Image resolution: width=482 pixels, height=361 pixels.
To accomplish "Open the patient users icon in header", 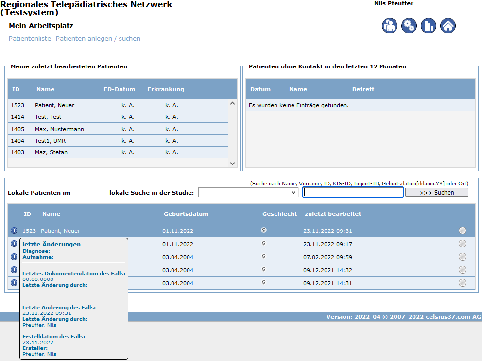I will tap(390, 26).
